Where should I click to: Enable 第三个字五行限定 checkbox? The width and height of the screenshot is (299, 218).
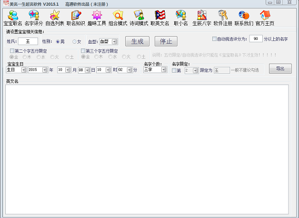[83, 51]
